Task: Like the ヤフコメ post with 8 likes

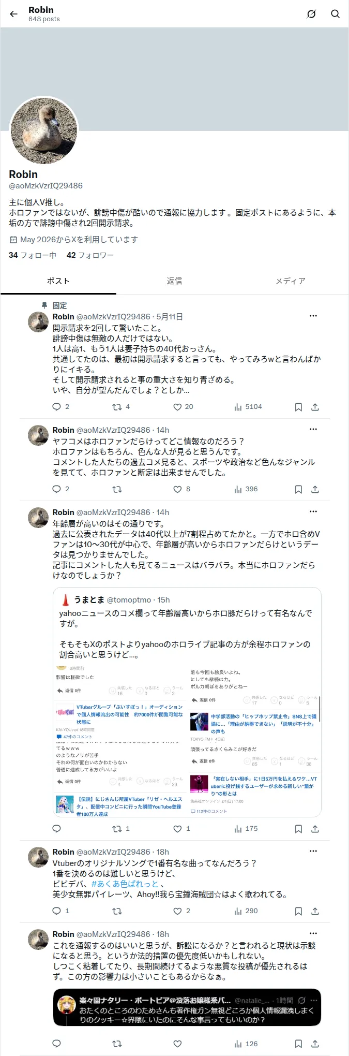Action: 177,489
